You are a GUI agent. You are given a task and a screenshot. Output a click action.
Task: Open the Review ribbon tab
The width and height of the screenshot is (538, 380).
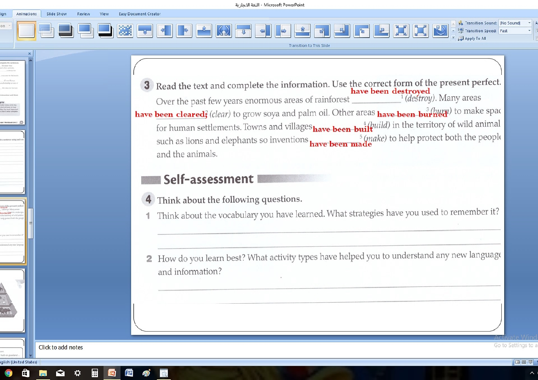tap(83, 14)
